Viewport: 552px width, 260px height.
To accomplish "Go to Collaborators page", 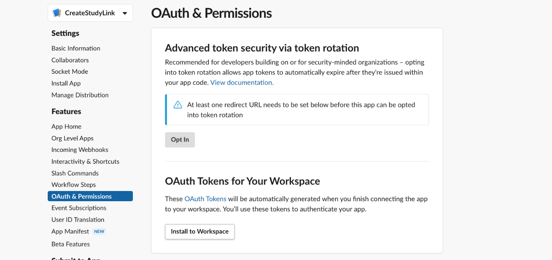I will 70,60.
